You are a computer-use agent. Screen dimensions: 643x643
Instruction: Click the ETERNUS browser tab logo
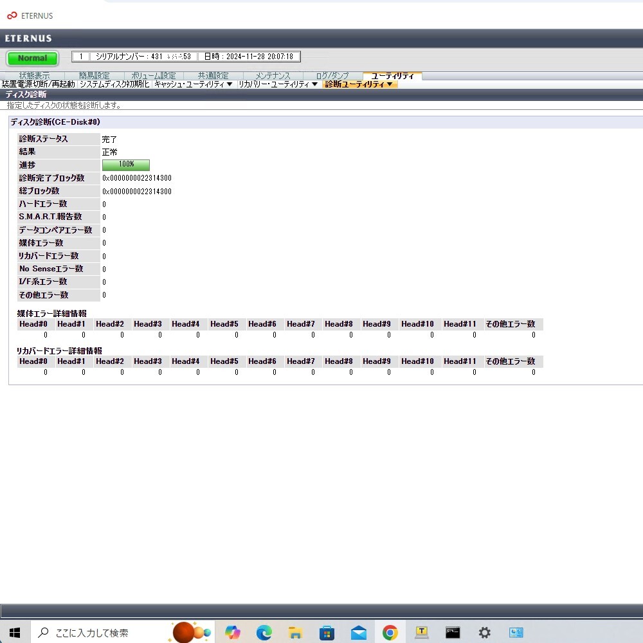(12, 15)
